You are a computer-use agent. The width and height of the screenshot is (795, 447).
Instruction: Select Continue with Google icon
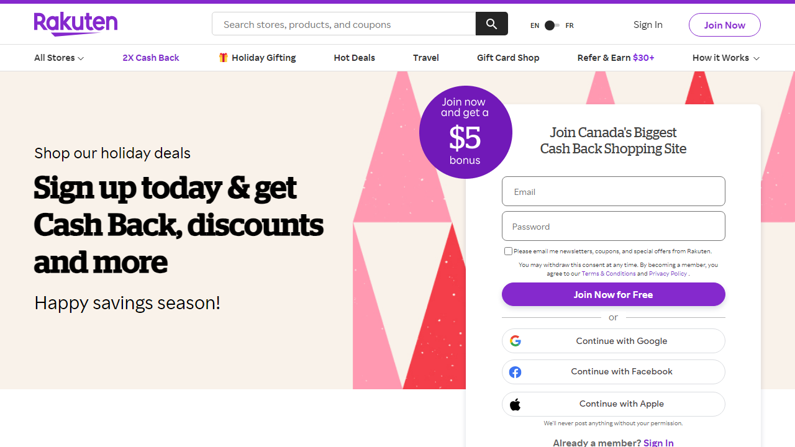[x=516, y=340]
